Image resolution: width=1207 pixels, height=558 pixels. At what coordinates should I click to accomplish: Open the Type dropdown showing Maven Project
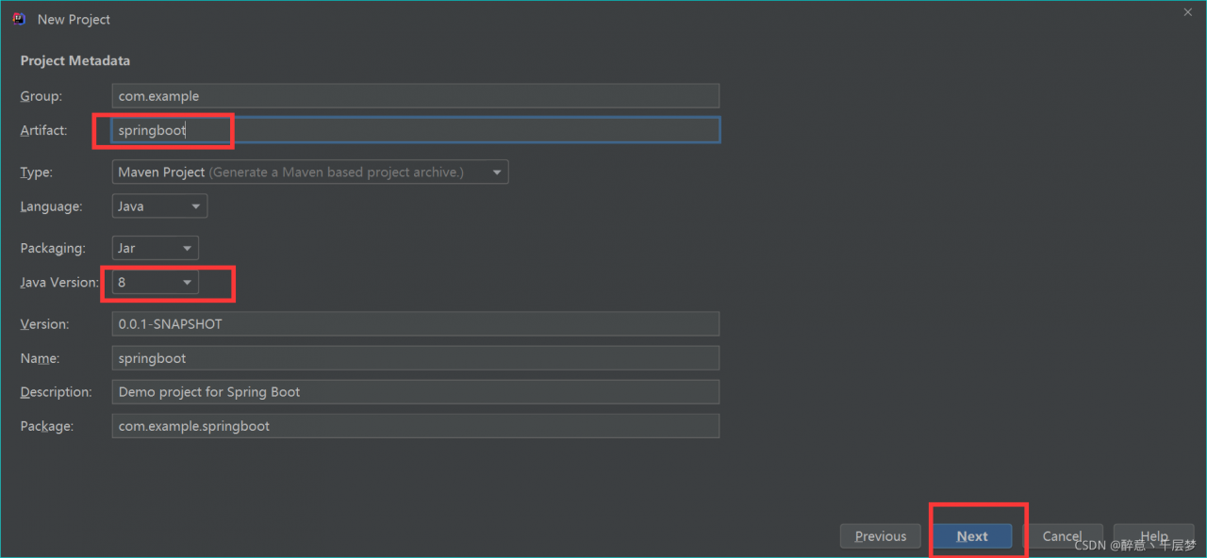click(x=309, y=172)
